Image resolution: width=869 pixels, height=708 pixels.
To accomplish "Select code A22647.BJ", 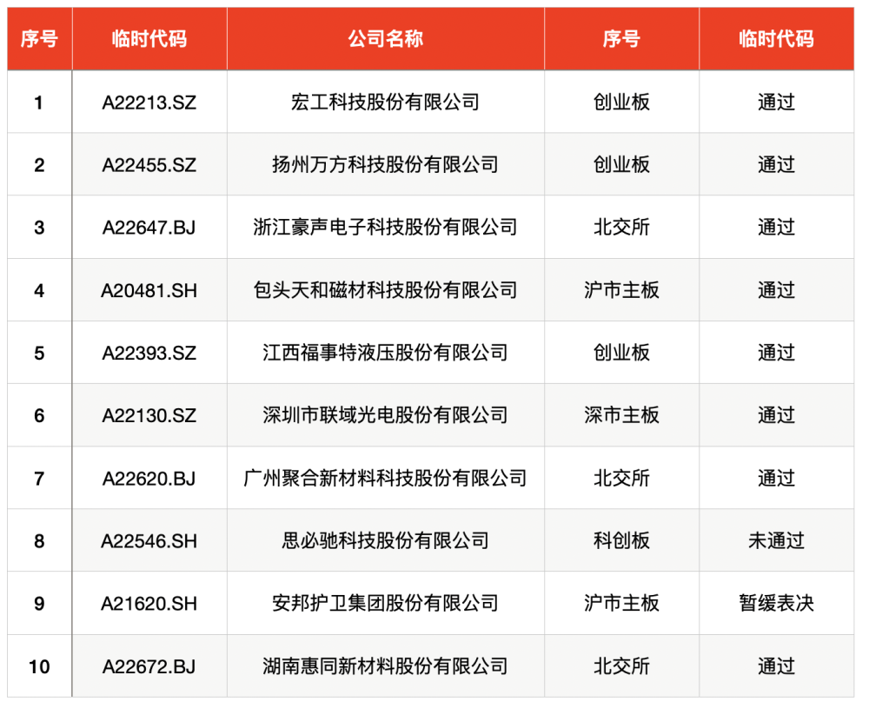I will coord(149,228).
